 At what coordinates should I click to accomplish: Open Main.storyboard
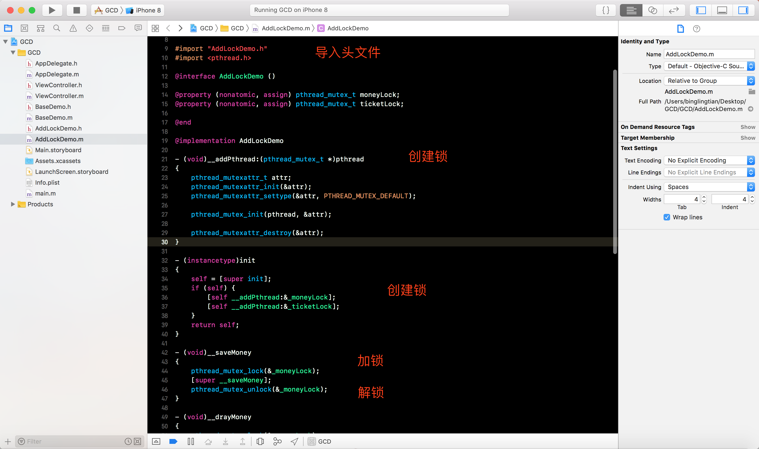click(58, 150)
